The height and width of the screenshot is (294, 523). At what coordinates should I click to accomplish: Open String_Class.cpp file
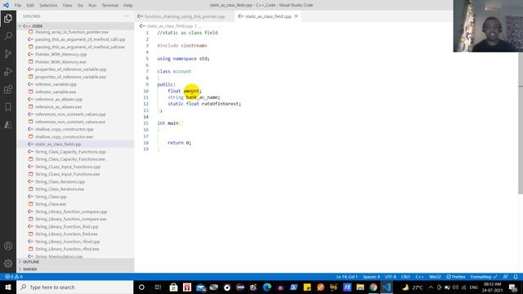pos(51,197)
